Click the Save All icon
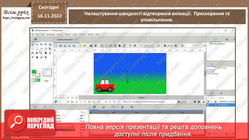The image size is (249, 140). point(74,46)
